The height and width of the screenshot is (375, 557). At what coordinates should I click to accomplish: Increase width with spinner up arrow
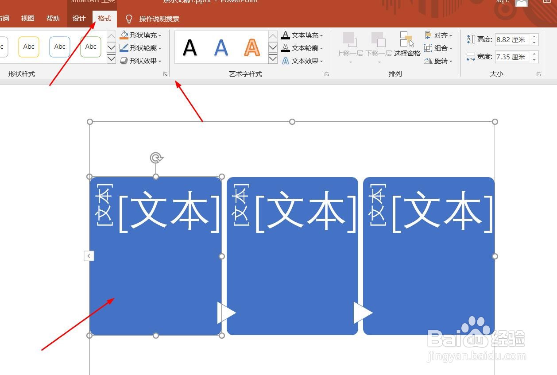[534, 54]
